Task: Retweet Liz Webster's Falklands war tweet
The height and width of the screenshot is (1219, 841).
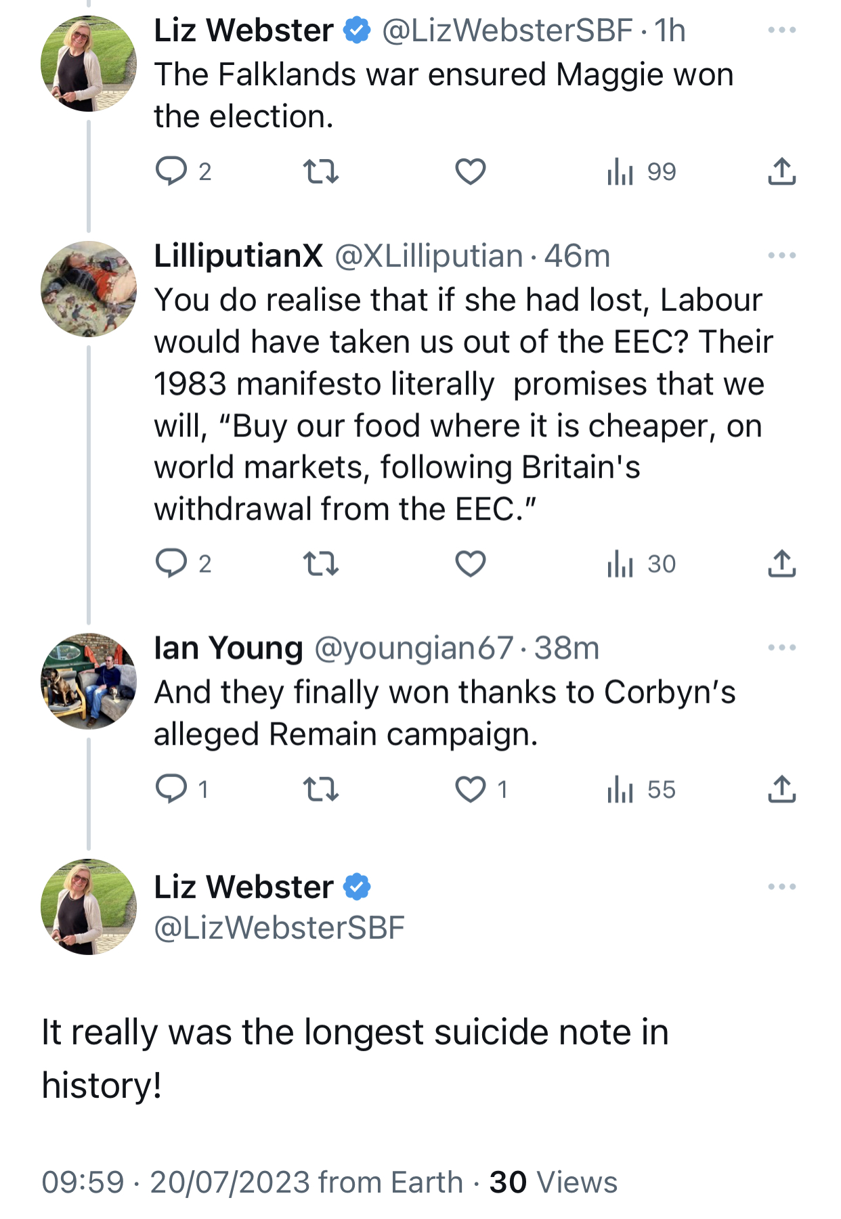Action: coord(320,171)
